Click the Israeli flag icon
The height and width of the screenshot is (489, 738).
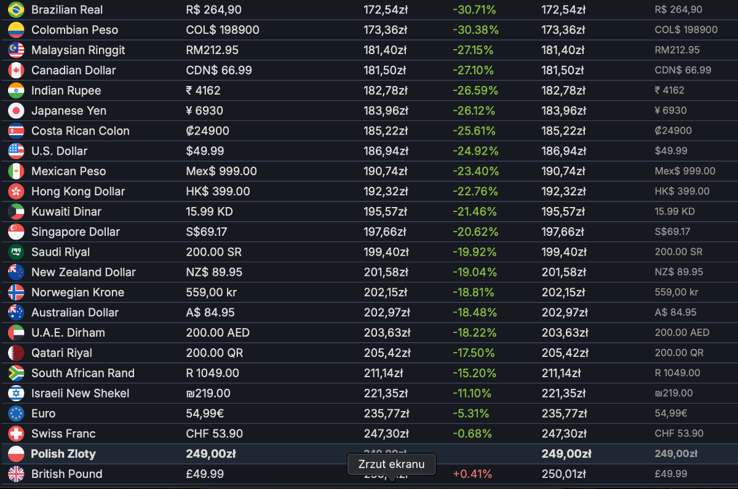16,393
